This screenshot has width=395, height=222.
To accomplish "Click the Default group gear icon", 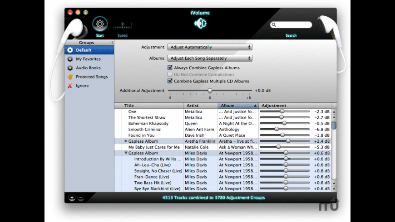I will click(x=70, y=50).
